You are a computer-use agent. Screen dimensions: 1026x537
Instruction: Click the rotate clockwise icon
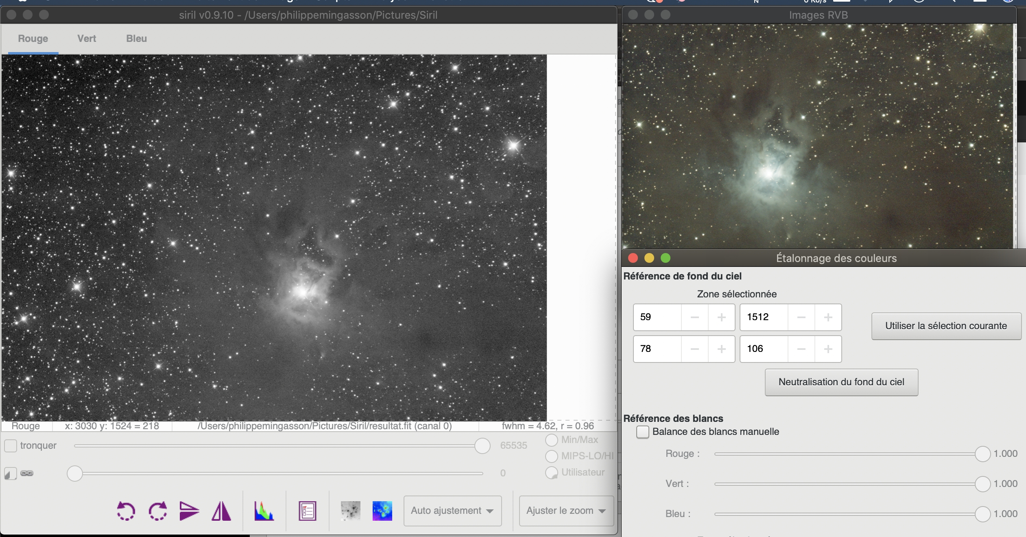click(158, 511)
